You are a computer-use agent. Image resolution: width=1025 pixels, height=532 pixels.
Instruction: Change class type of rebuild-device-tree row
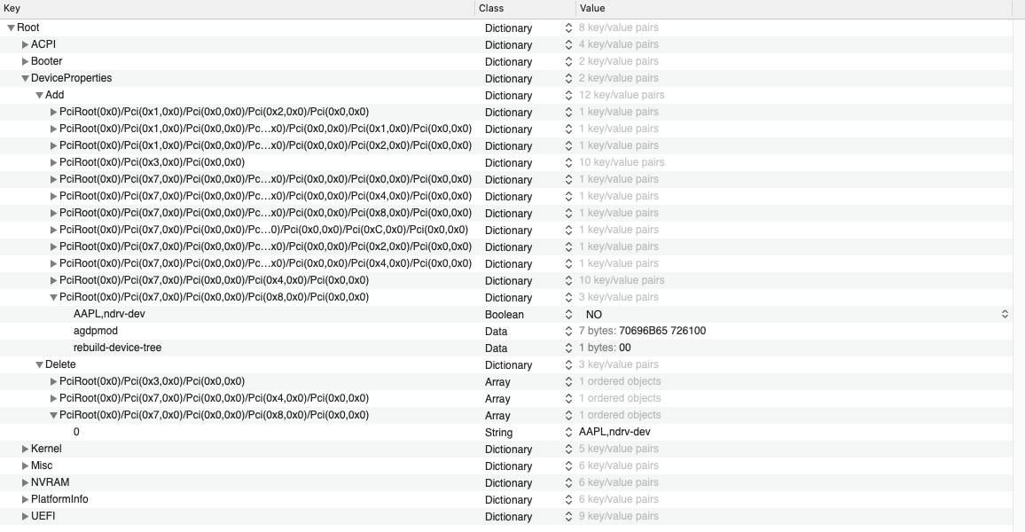coord(569,348)
